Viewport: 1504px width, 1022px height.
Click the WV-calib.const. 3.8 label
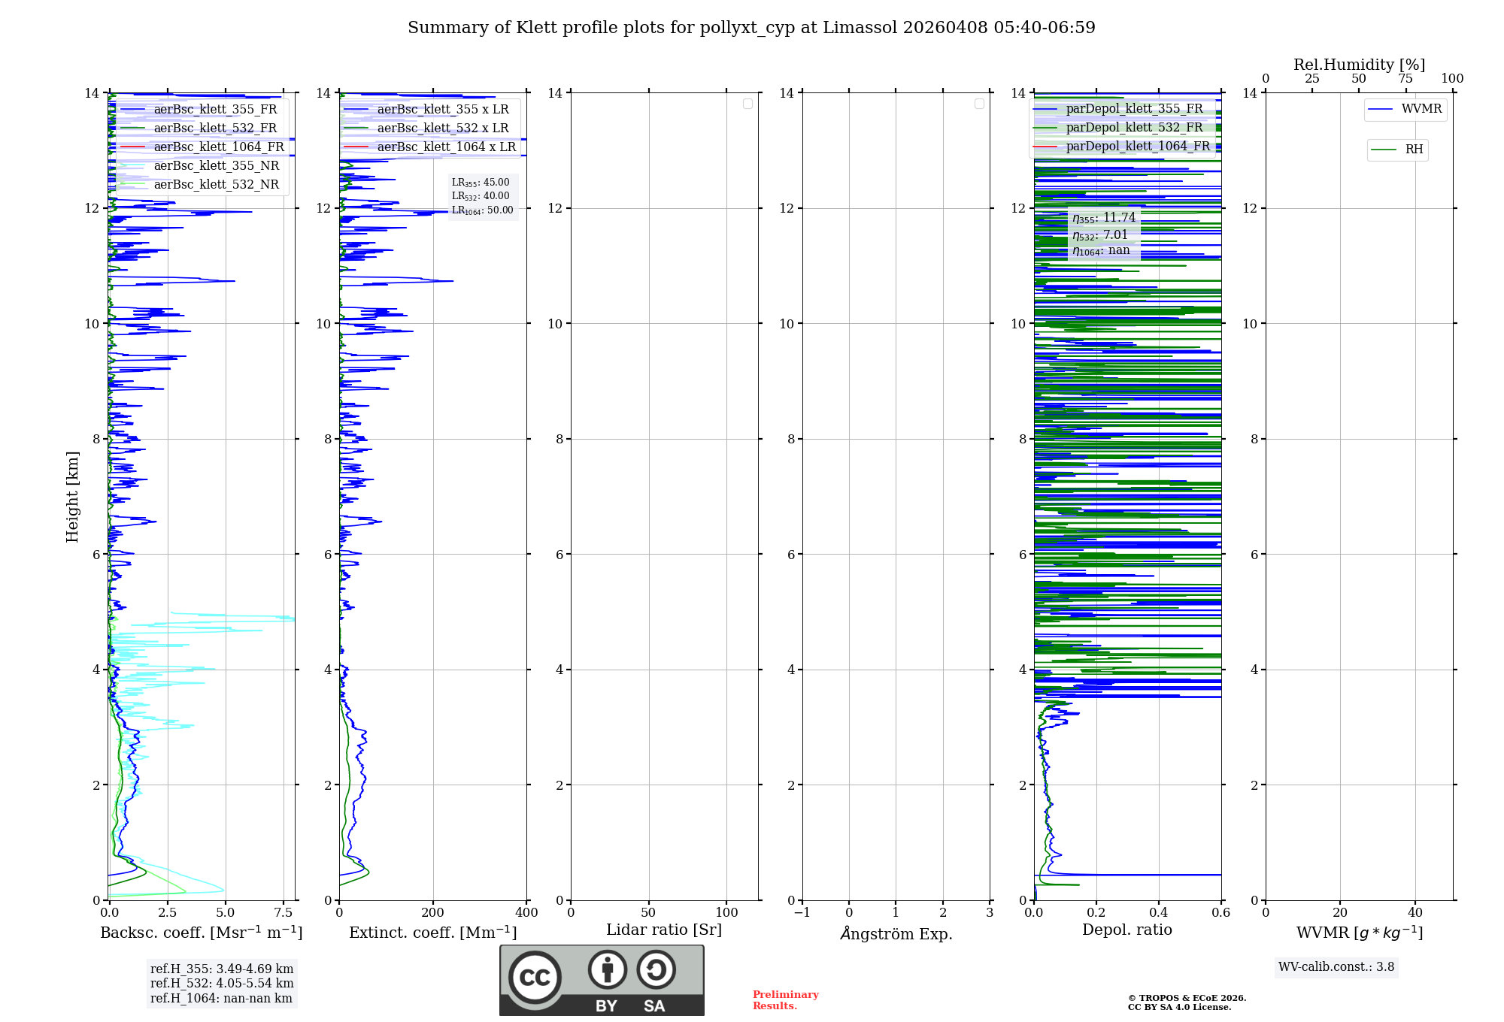pyautogui.click(x=1336, y=967)
